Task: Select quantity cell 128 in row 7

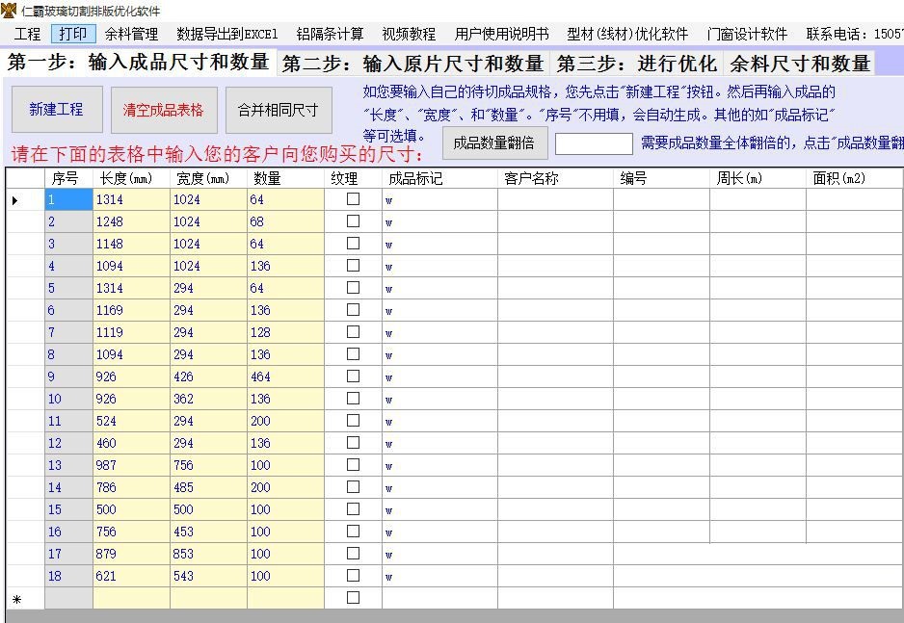Action: coord(286,333)
